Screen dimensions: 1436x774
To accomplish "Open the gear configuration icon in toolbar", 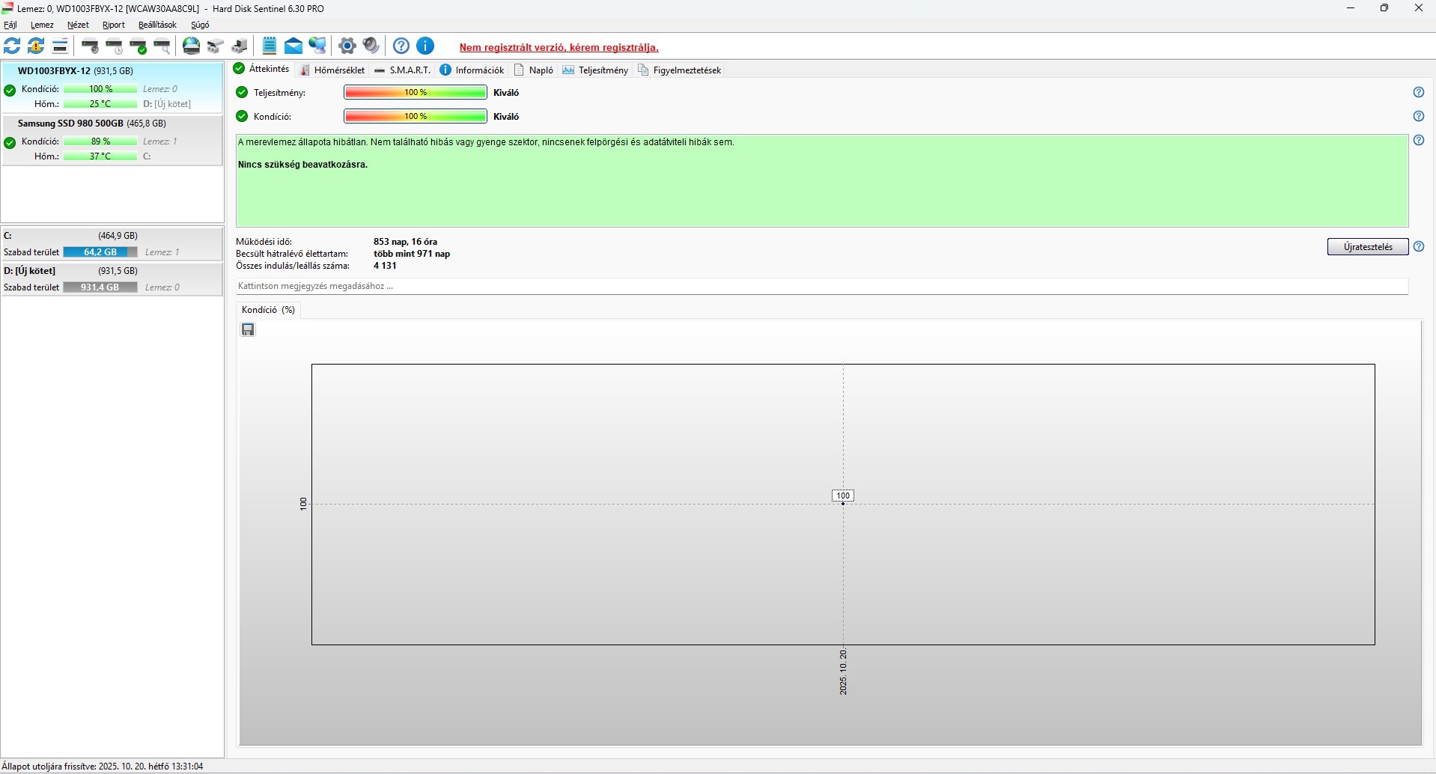I will pyautogui.click(x=347, y=46).
